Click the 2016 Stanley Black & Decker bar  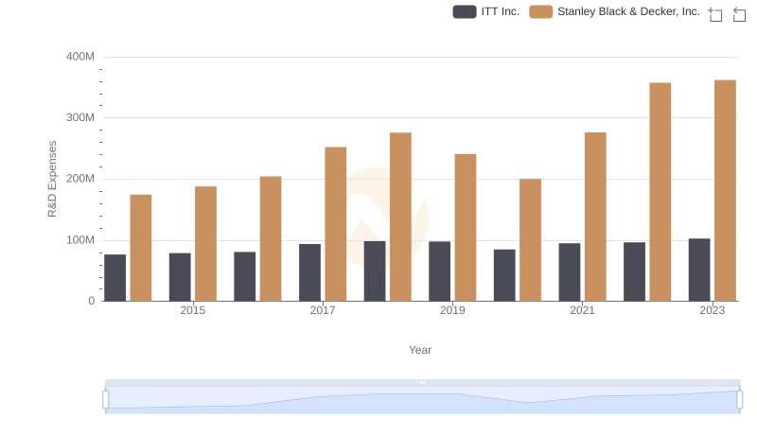(271, 238)
